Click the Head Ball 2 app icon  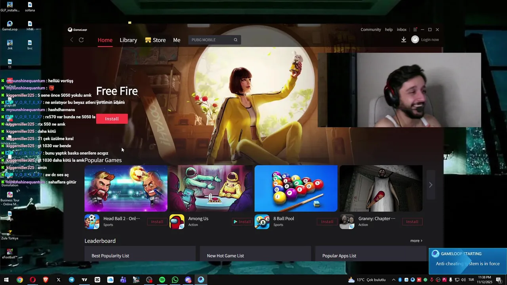tap(92, 222)
